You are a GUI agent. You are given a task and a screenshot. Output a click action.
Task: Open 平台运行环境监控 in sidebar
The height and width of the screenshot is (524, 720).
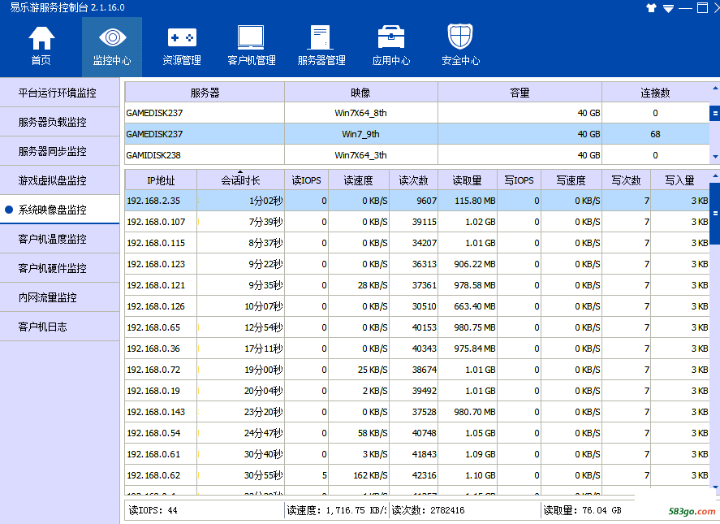point(60,93)
